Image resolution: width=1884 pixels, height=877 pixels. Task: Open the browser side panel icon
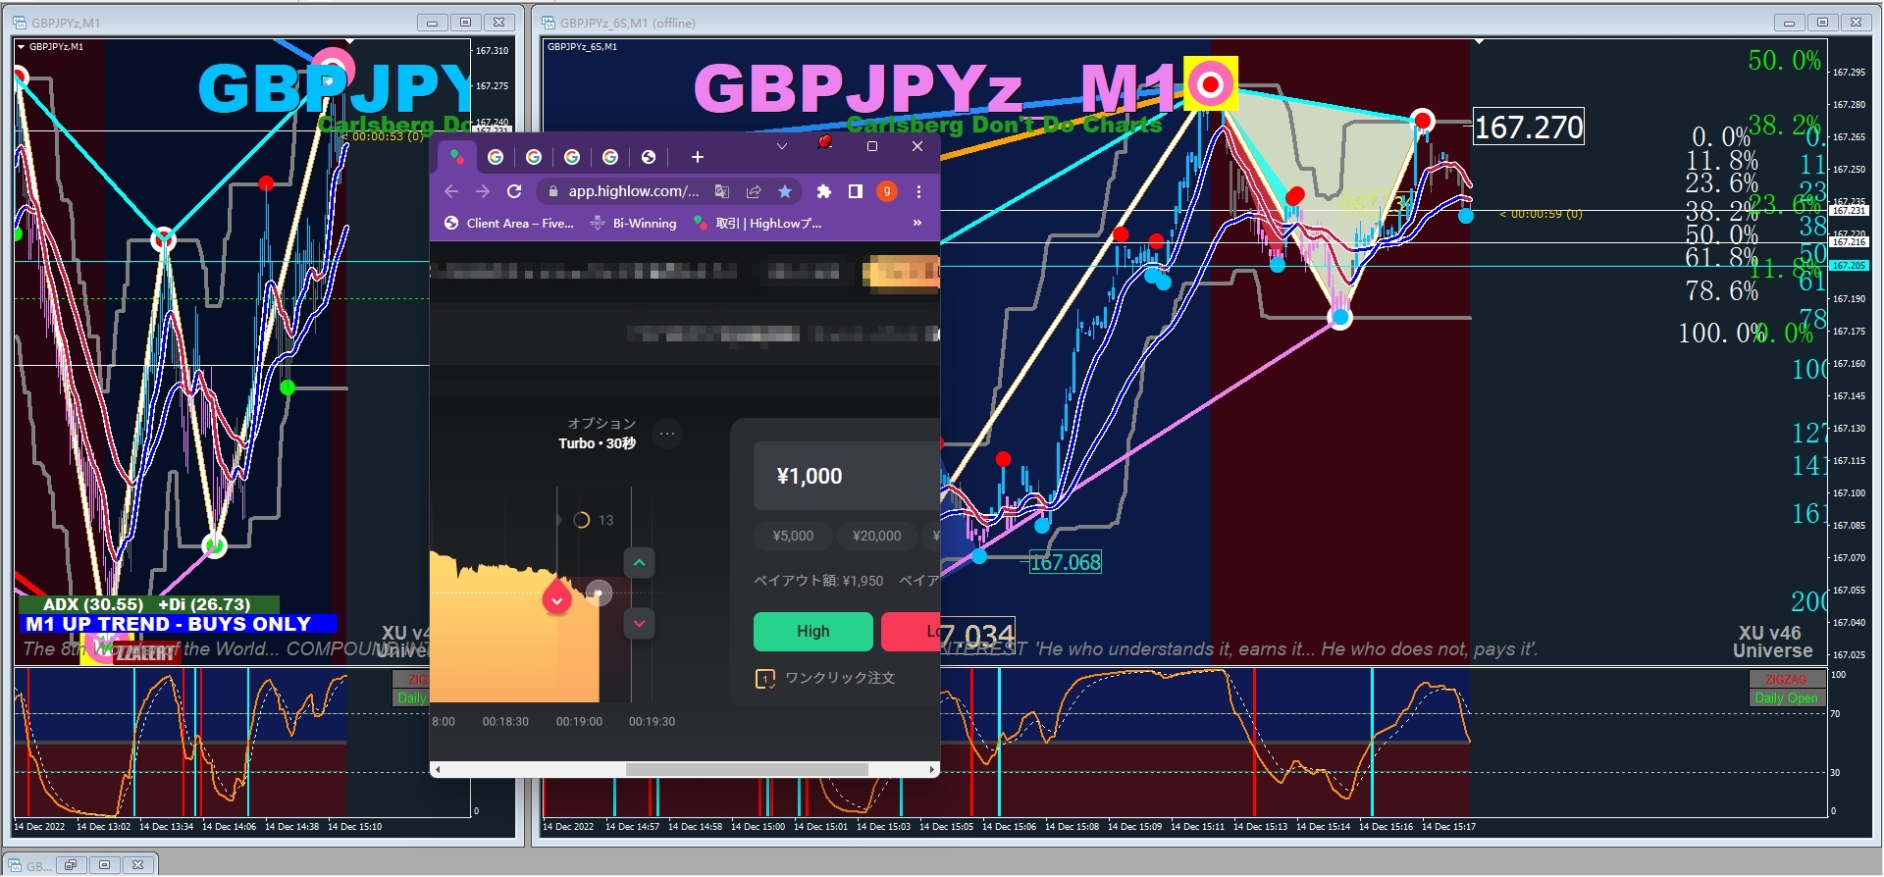[x=856, y=191]
